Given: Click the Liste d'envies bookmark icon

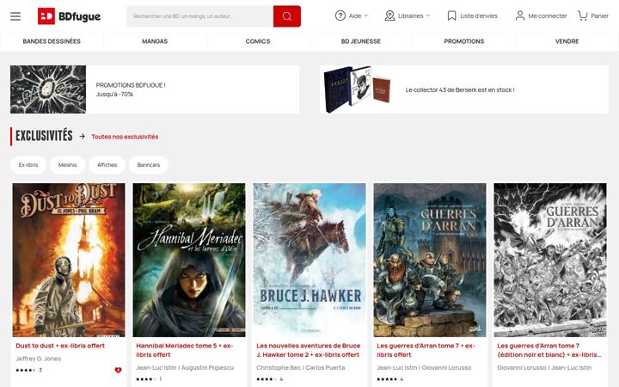Looking at the screenshot, I should point(451,15).
